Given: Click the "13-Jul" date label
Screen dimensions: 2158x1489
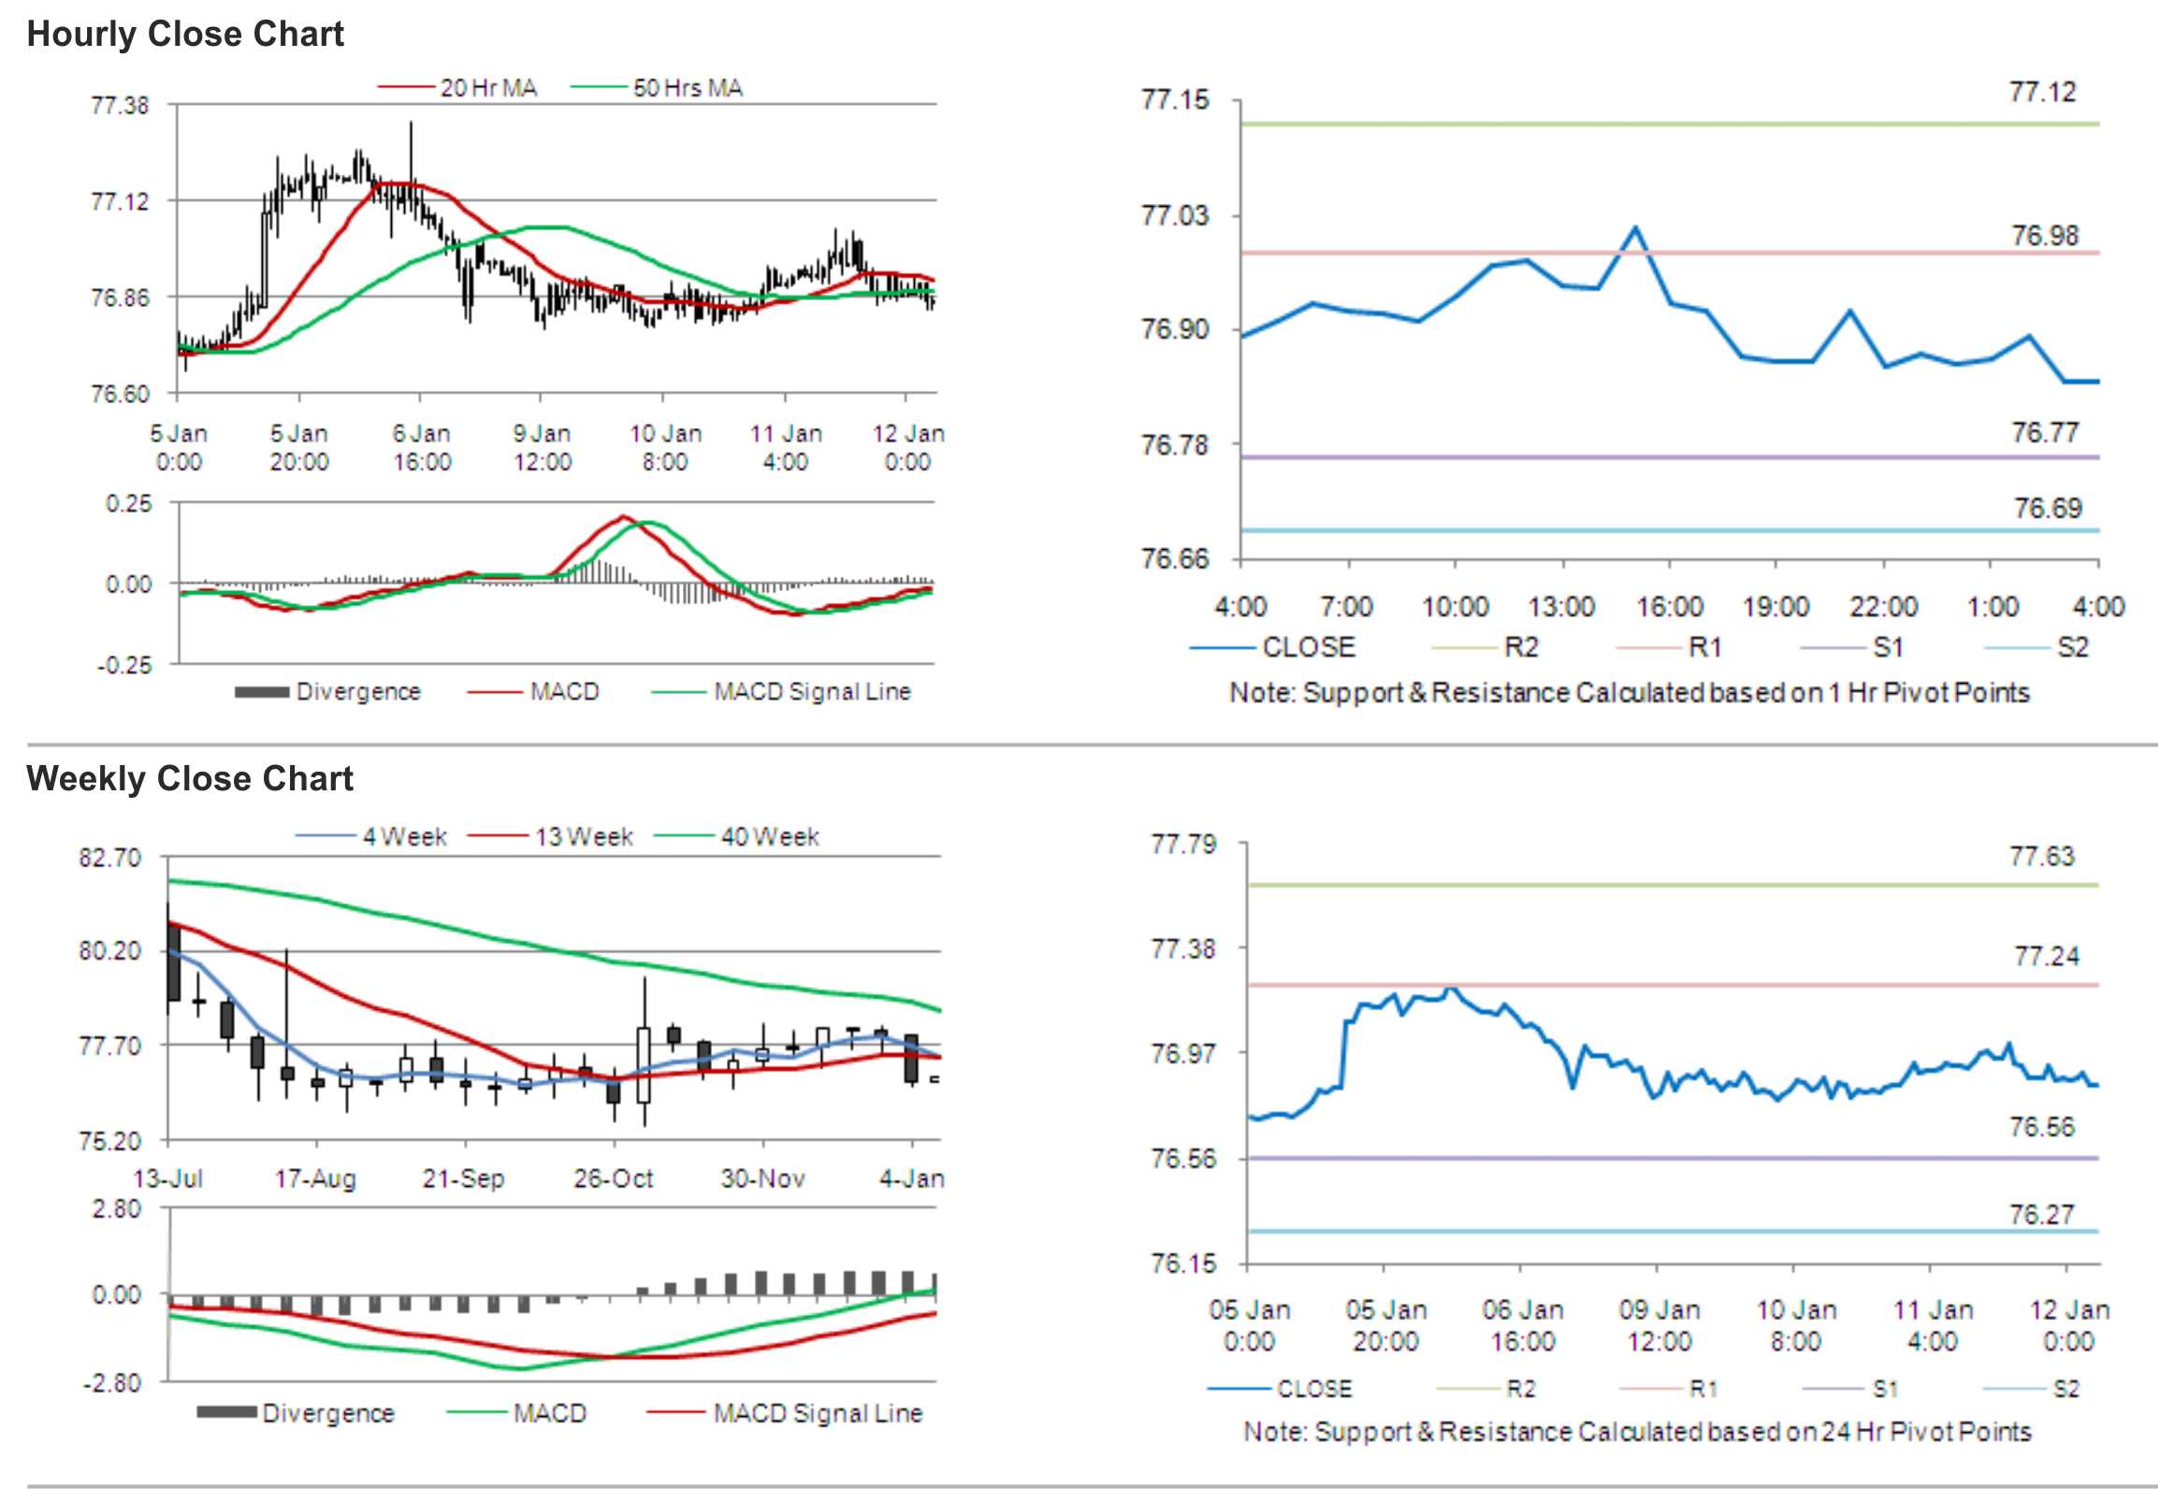Looking at the screenshot, I should (167, 1178).
